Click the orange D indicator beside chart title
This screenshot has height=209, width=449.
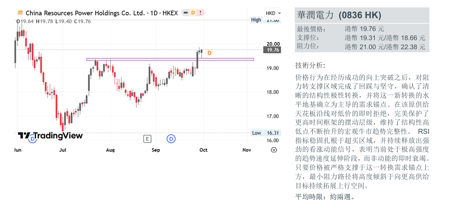193,13
